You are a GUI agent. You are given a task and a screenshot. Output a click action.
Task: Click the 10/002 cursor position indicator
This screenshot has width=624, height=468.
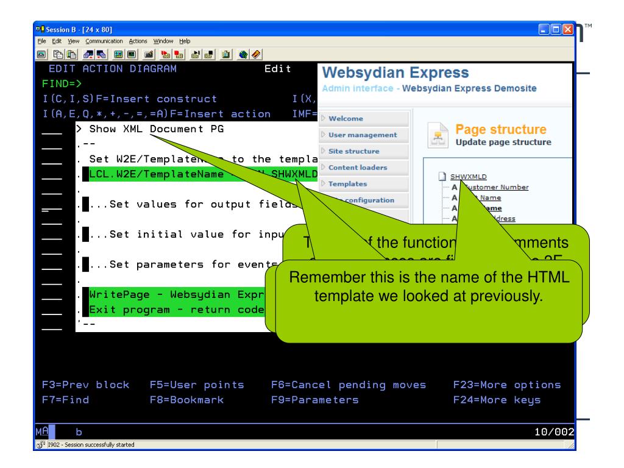554,432
